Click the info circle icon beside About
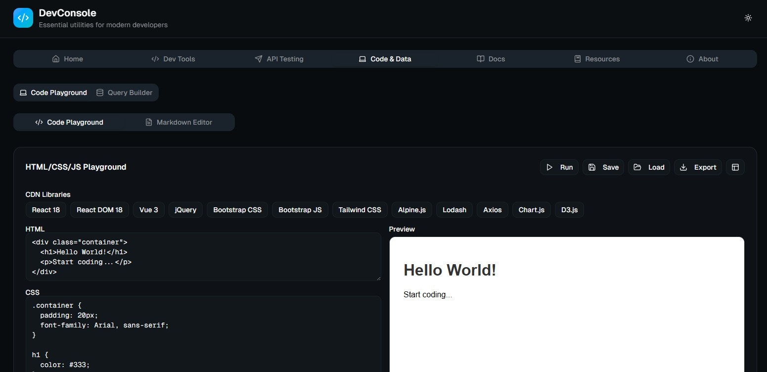 click(x=689, y=59)
